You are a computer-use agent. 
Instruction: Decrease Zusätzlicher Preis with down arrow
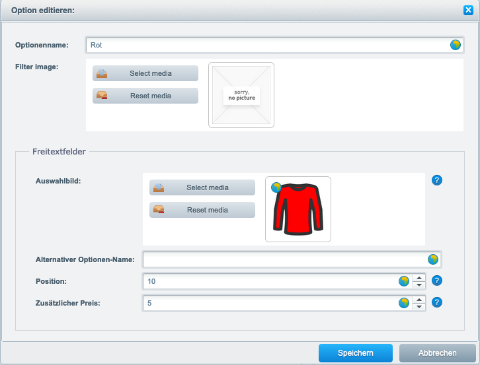pos(419,307)
